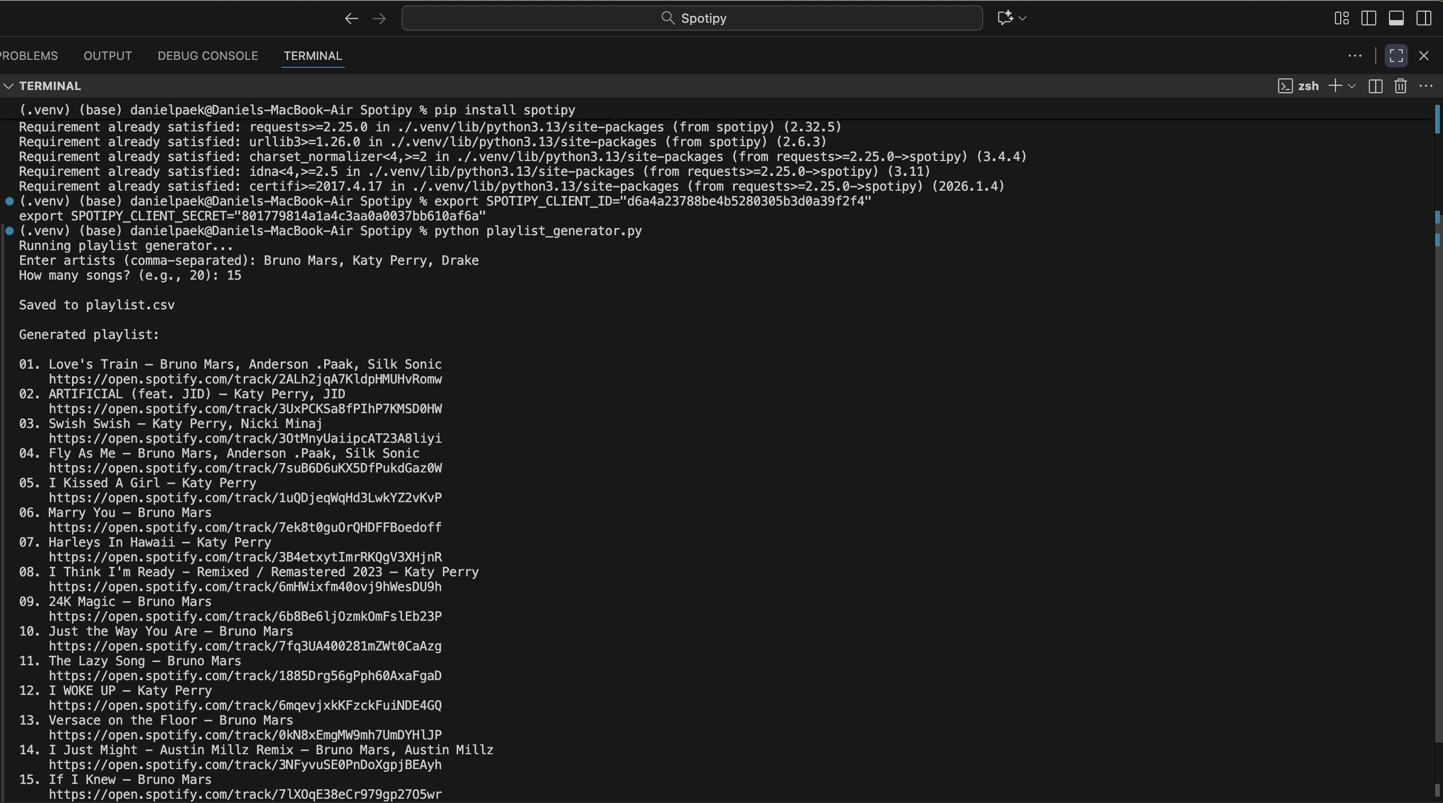Toggle the primary side bar
This screenshot has width=1443, height=803.
coord(1368,19)
